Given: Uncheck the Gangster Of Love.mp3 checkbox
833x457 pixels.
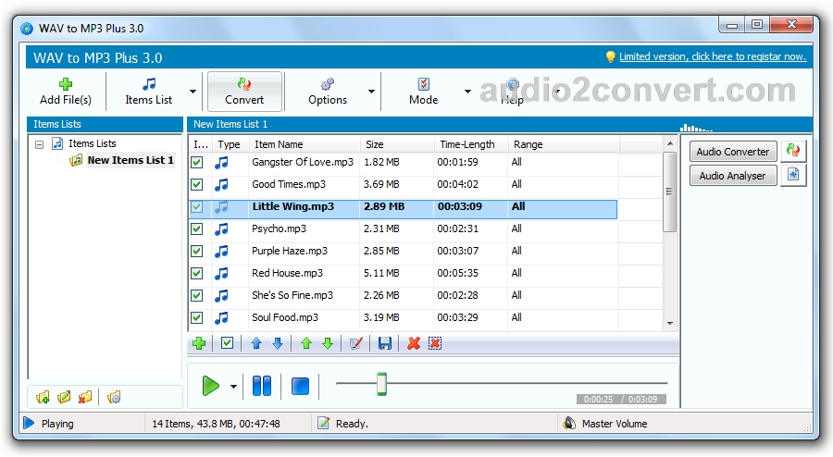Looking at the screenshot, I should click(197, 162).
